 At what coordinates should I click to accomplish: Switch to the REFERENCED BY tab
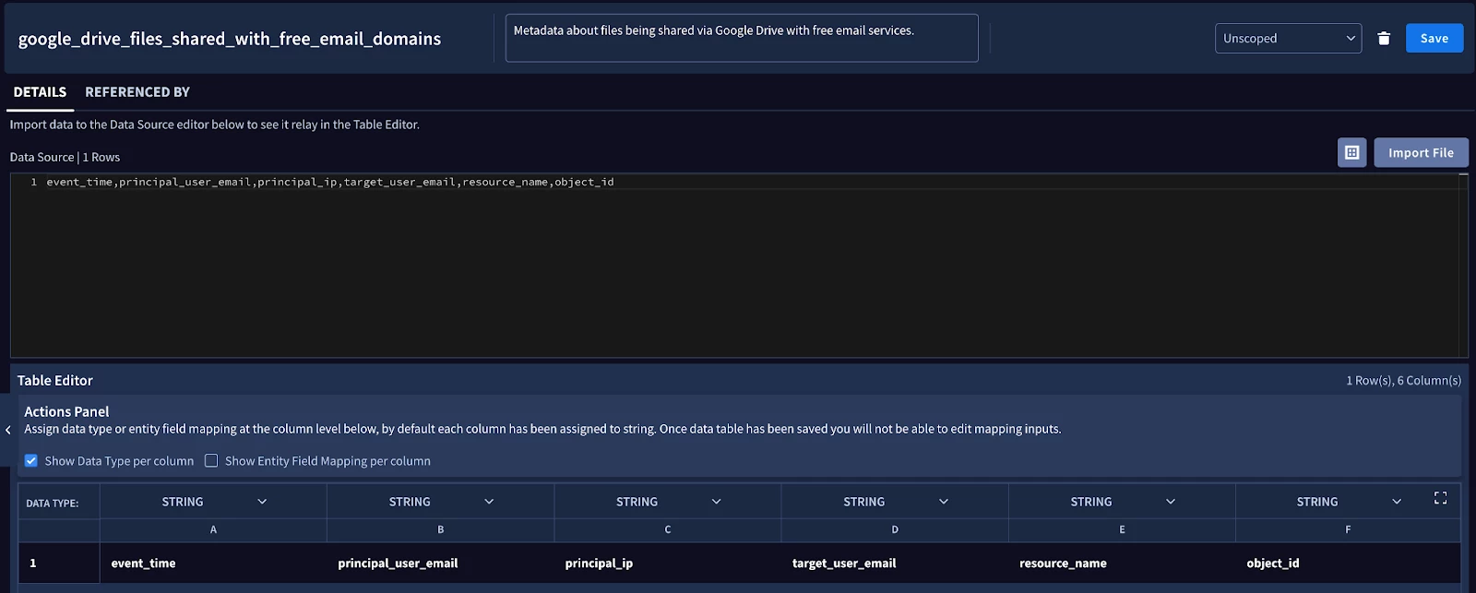pos(137,92)
